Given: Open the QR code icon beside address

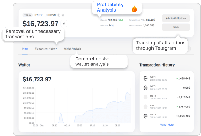Looking at the screenshot, I should (63, 15).
